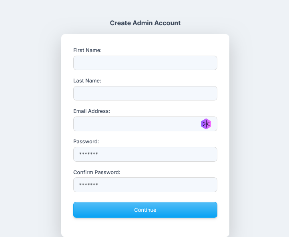Click the "Last Name:" label text
The height and width of the screenshot is (237, 289).
(x=87, y=80)
